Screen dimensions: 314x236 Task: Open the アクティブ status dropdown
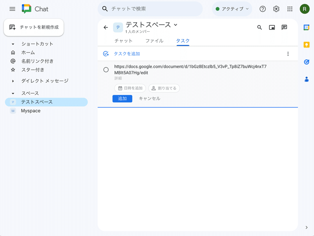tap(232, 9)
